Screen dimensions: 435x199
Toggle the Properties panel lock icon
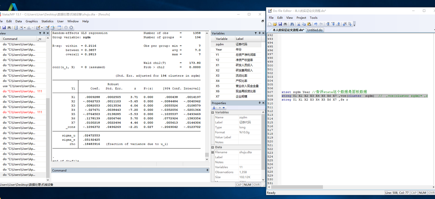pyautogui.click(x=214, y=108)
